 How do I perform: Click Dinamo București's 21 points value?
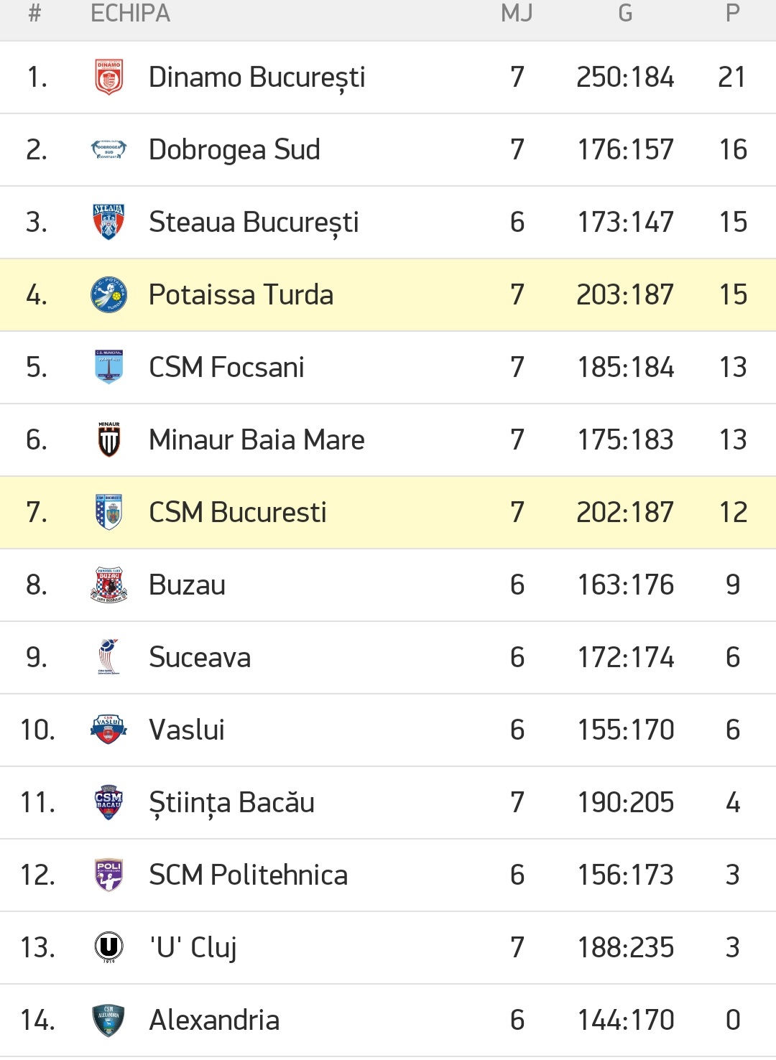point(732,78)
